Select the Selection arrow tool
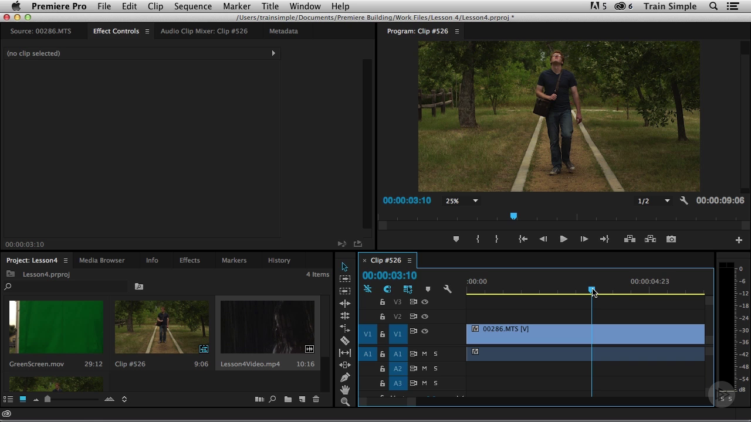This screenshot has height=422, width=751. [x=344, y=267]
